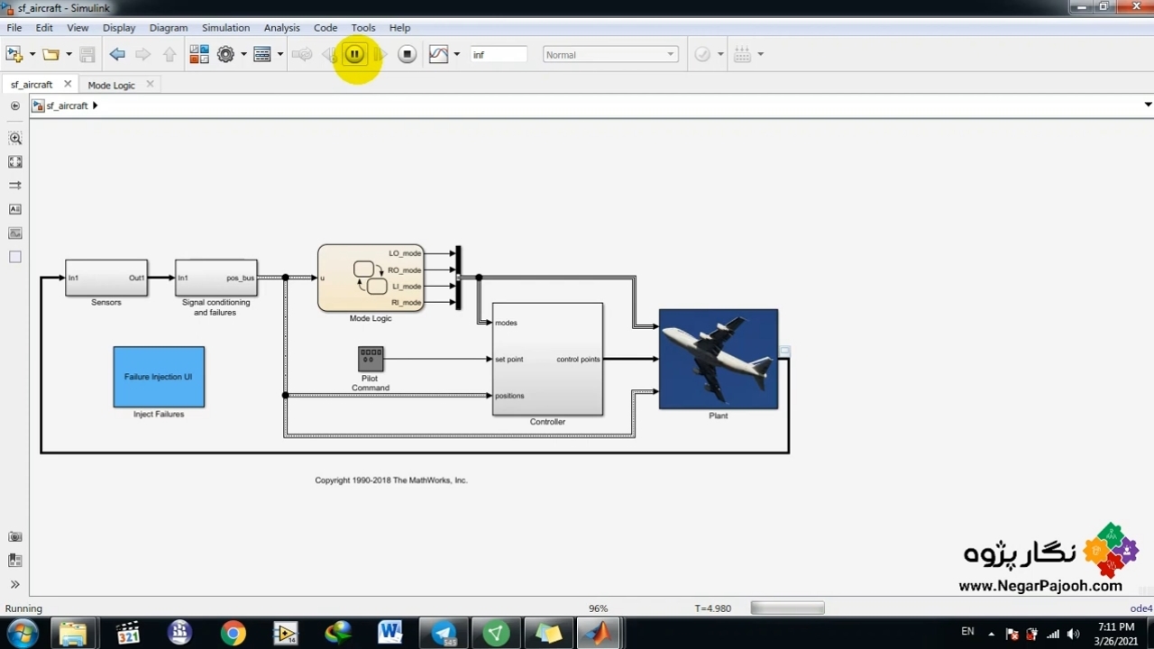Image resolution: width=1154 pixels, height=649 pixels.
Task: Pause the running simulation
Action: click(x=354, y=55)
